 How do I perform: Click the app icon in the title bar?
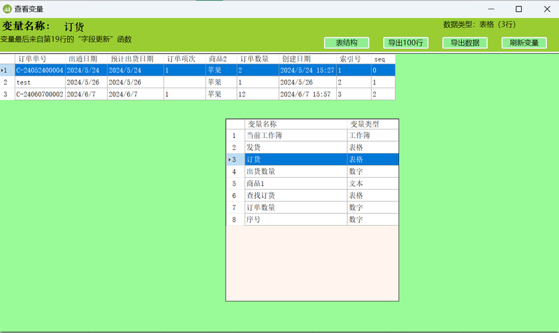7,9
